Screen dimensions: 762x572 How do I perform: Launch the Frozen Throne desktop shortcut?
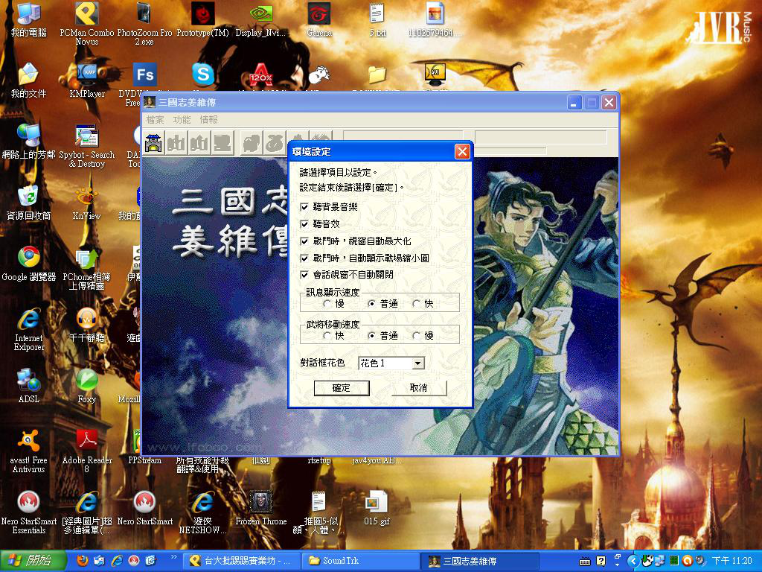point(260,502)
